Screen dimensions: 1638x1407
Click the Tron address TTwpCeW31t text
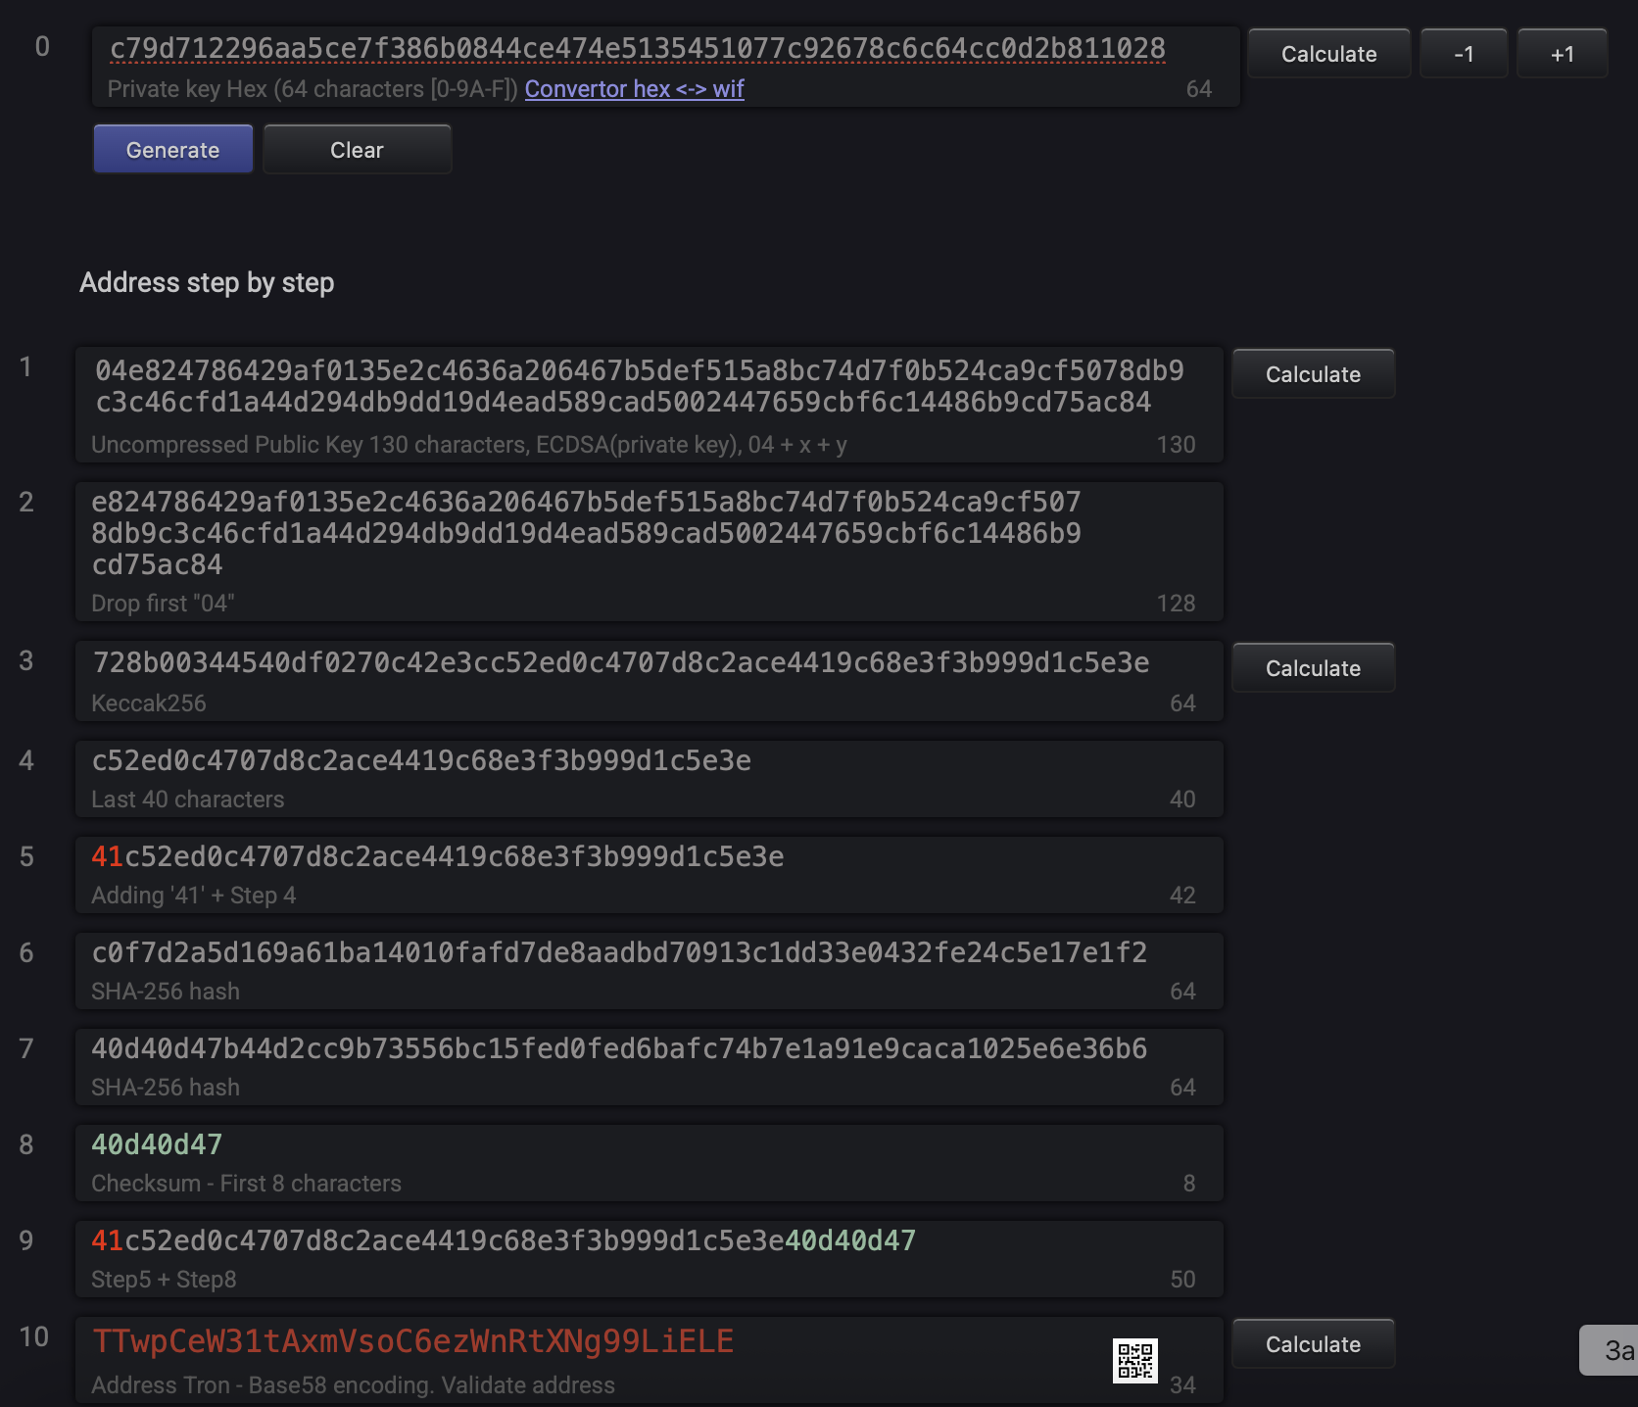(413, 1341)
